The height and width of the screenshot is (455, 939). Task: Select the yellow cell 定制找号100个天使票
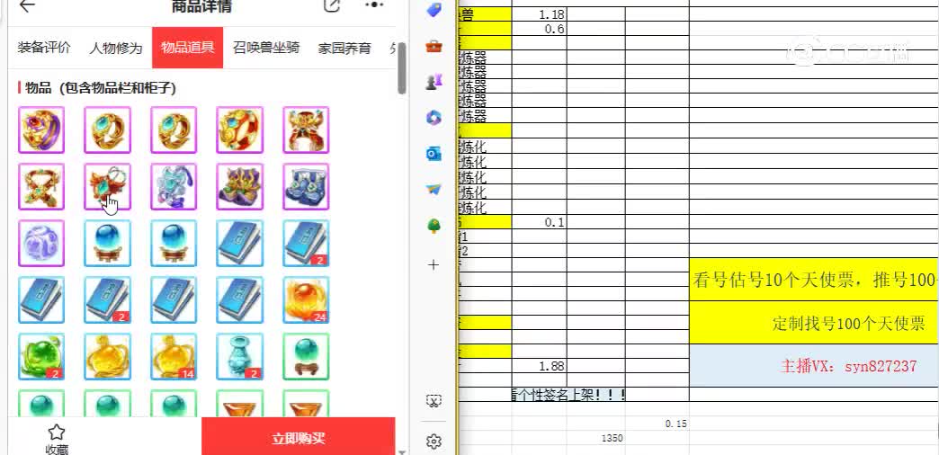tap(815, 323)
